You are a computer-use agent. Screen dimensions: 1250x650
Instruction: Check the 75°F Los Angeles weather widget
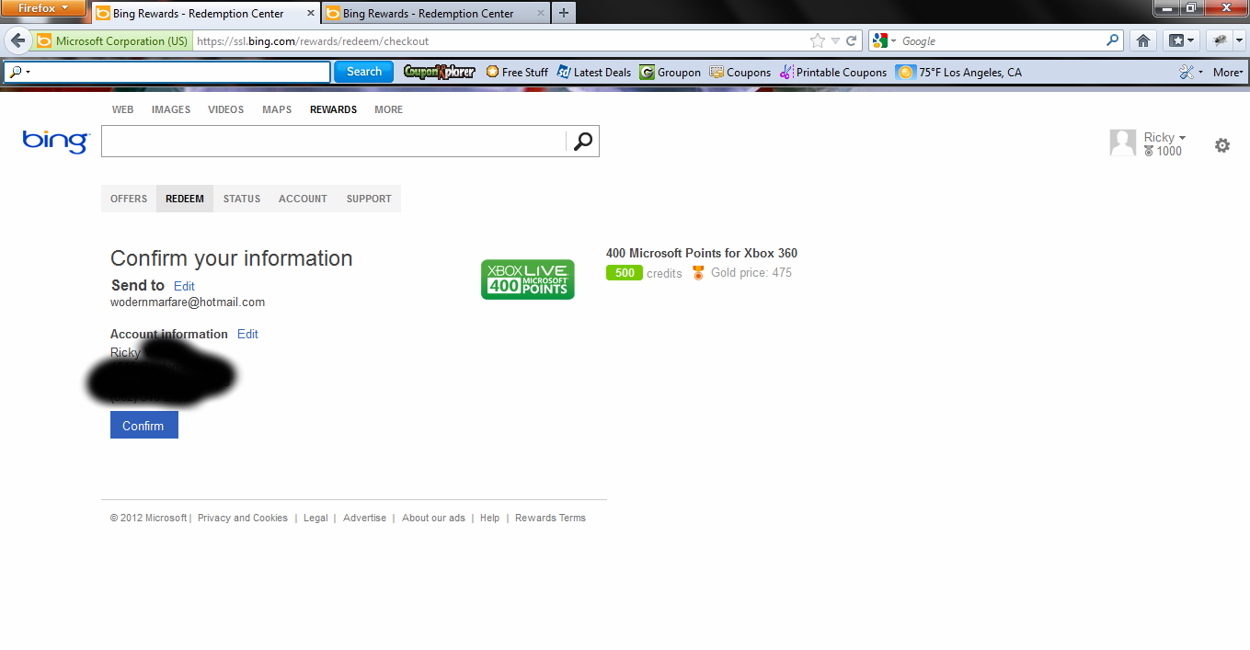tap(959, 72)
